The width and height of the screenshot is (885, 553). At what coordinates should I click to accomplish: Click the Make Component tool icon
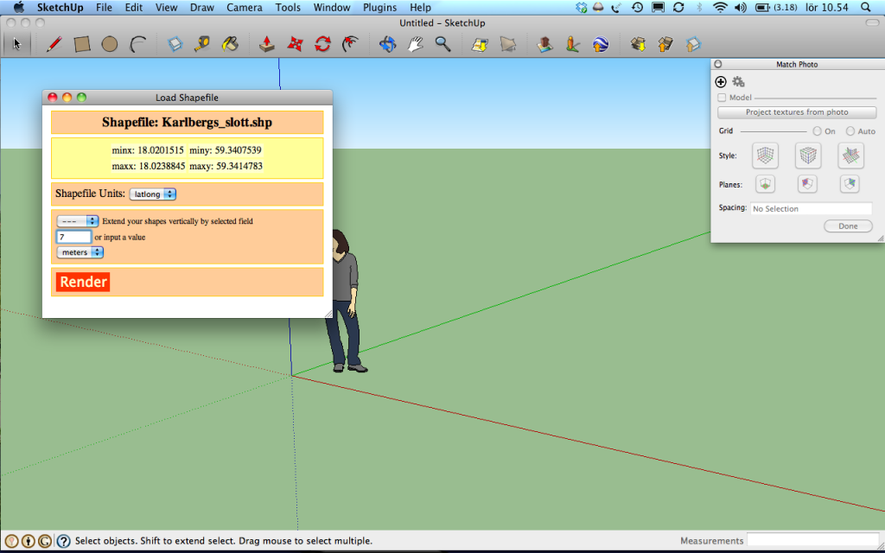click(x=175, y=44)
